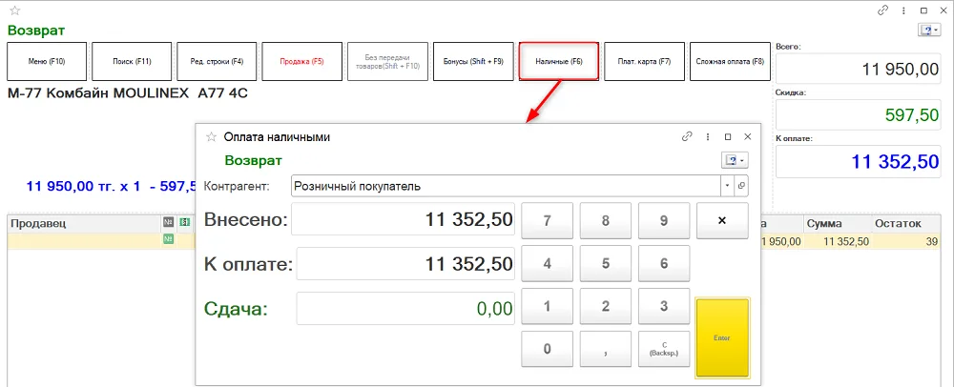Tap keypad digit 3
Screen dimensions: 954x387
[664, 306]
